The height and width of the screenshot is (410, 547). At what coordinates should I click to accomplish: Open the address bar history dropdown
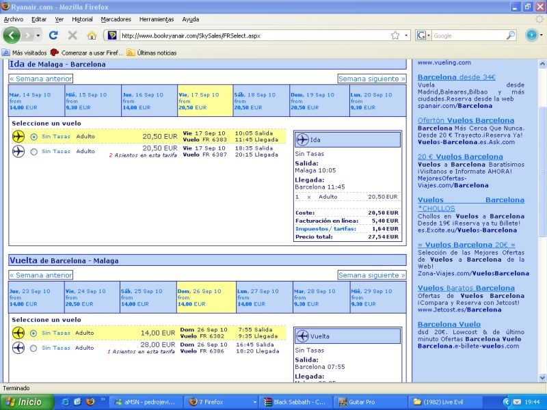[x=405, y=36]
